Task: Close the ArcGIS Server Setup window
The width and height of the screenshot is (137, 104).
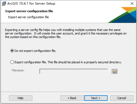Action: click(132, 4)
